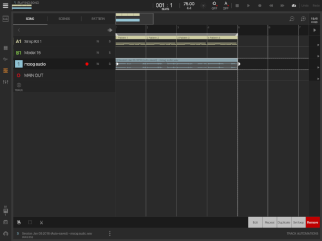Select the marquee selection tool

click(30, 222)
